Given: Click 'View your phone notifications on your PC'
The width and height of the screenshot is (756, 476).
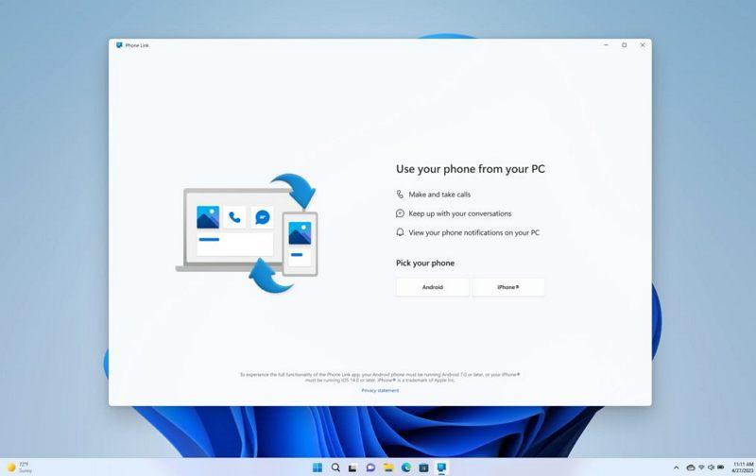Looking at the screenshot, I should [474, 232].
